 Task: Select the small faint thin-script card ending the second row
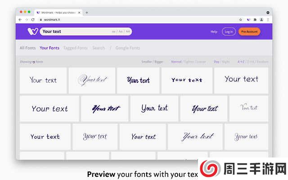pos(249,108)
